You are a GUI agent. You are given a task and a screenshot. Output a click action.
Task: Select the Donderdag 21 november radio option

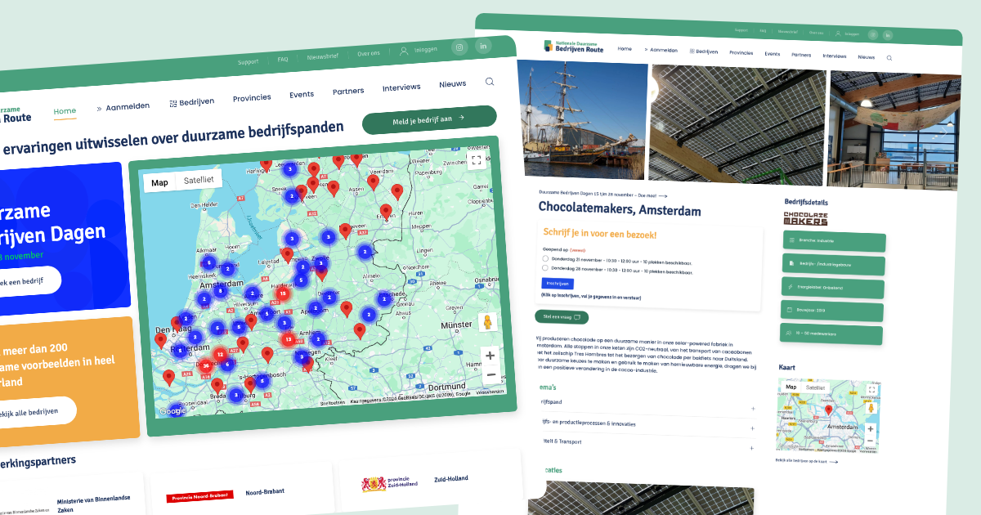(x=545, y=258)
